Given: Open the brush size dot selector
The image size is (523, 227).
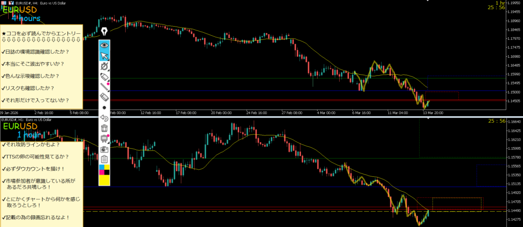Looking at the screenshot, I should click(x=105, y=108).
